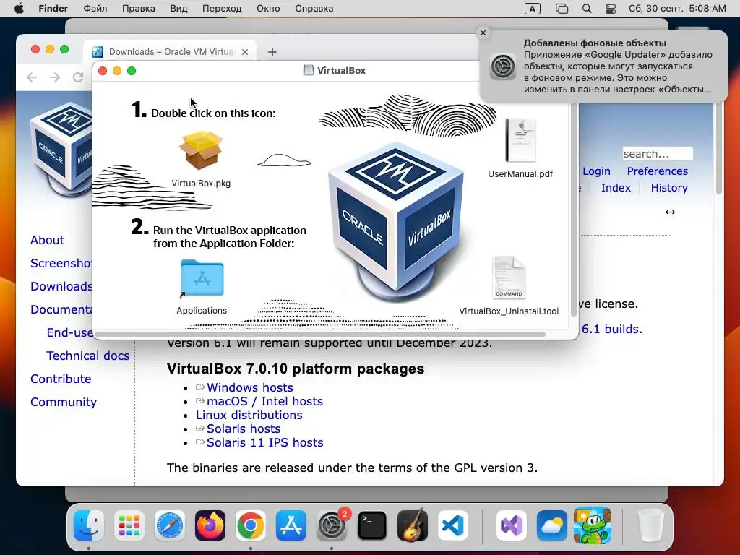The image size is (740, 555).
Task: Open the VirtualBox.pkg installer icon
Action: [x=201, y=150]
